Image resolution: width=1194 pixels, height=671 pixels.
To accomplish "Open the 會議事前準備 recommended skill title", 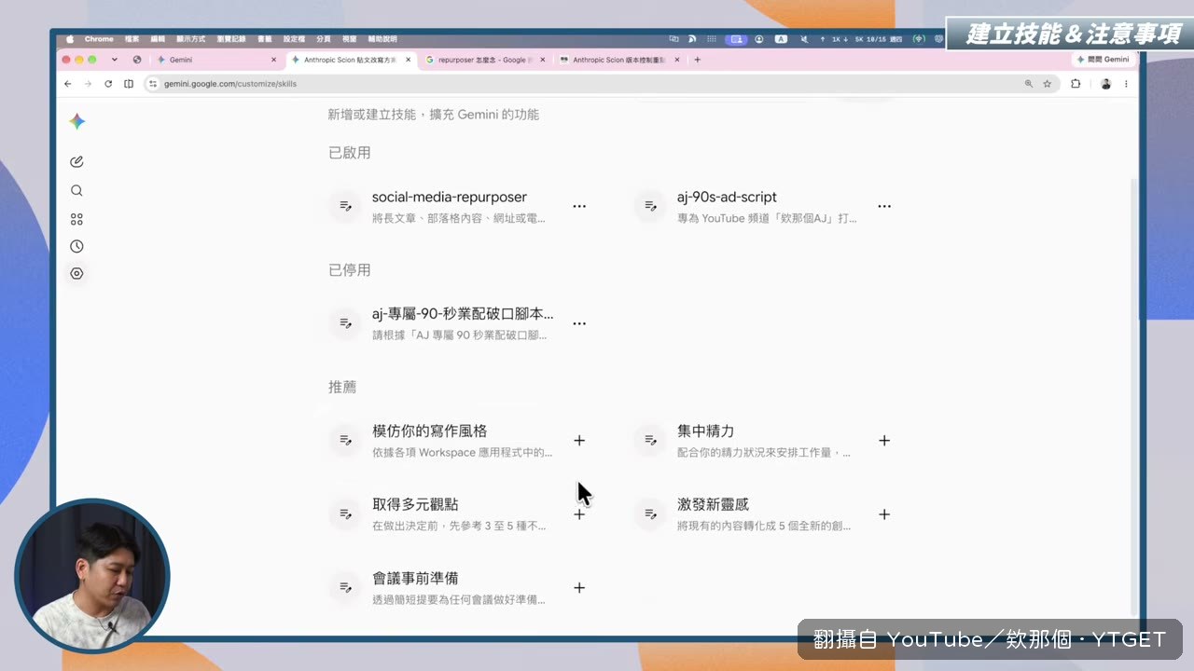I will point(415,579).
